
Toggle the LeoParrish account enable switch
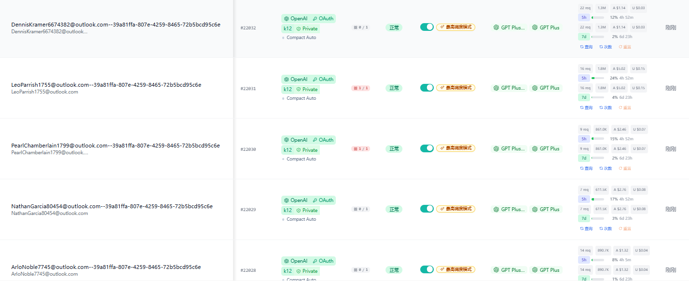pos(427,88)
